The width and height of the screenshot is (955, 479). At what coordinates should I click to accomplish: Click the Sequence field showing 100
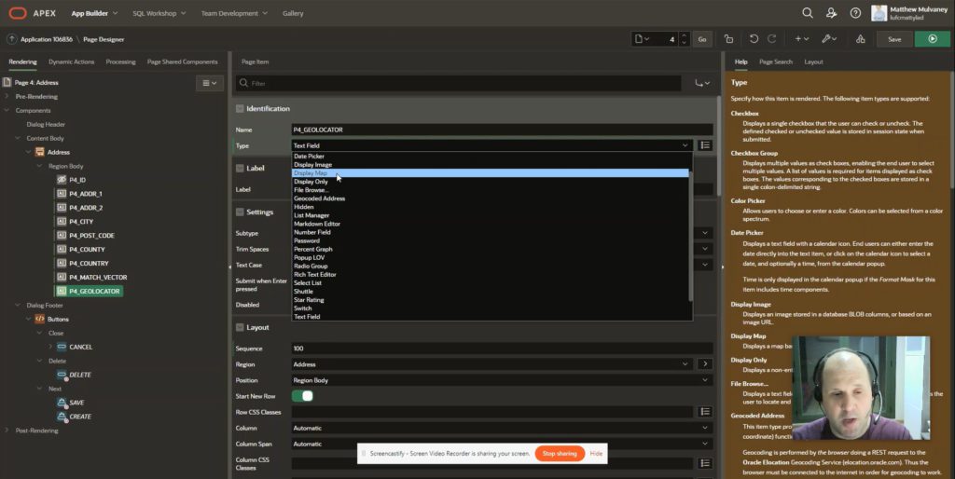click(x=503, y=349)
